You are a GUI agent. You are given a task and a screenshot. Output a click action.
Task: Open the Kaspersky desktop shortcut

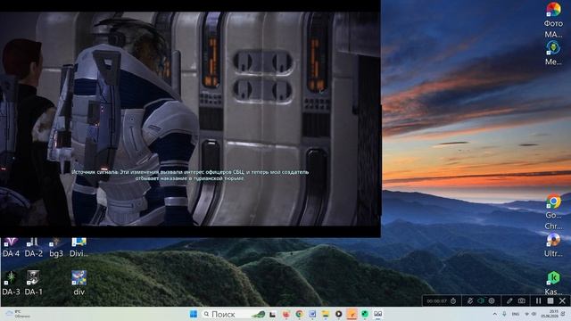(x=553, y=284)
